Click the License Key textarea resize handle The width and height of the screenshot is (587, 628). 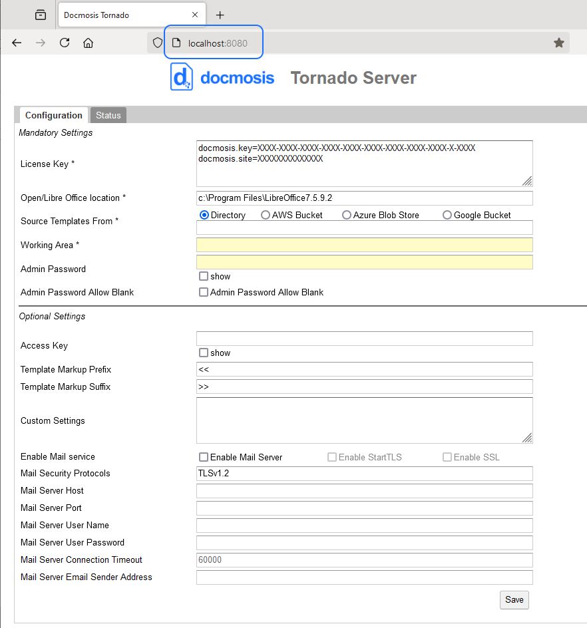click(x=527, y=182)
